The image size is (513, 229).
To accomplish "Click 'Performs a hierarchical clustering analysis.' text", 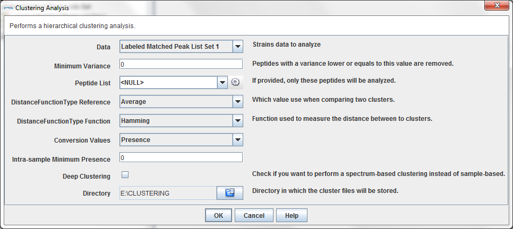I will [72, 26].
